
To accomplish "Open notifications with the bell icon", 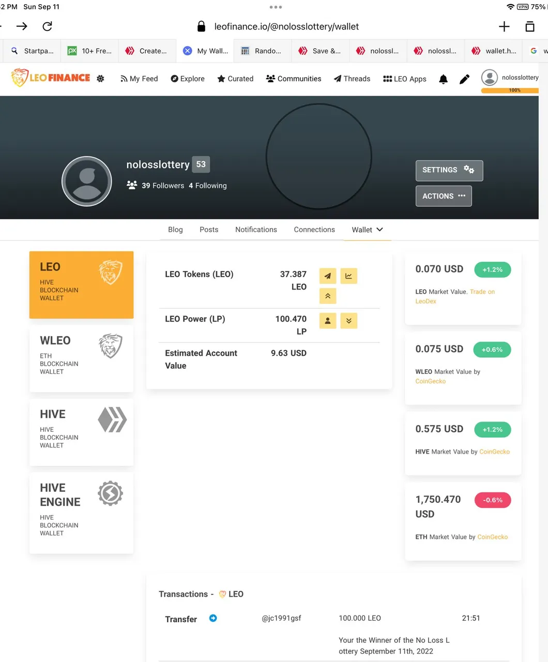I will coord(443,79).
